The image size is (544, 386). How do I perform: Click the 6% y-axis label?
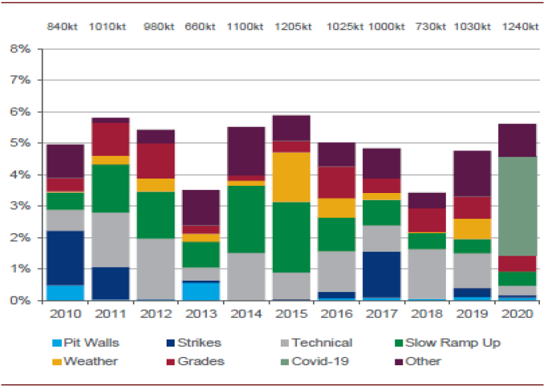click(20, 112)
